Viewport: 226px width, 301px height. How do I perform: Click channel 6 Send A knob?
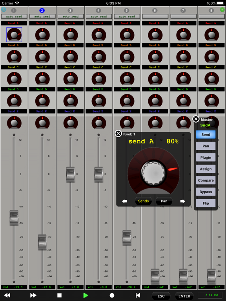155,35
